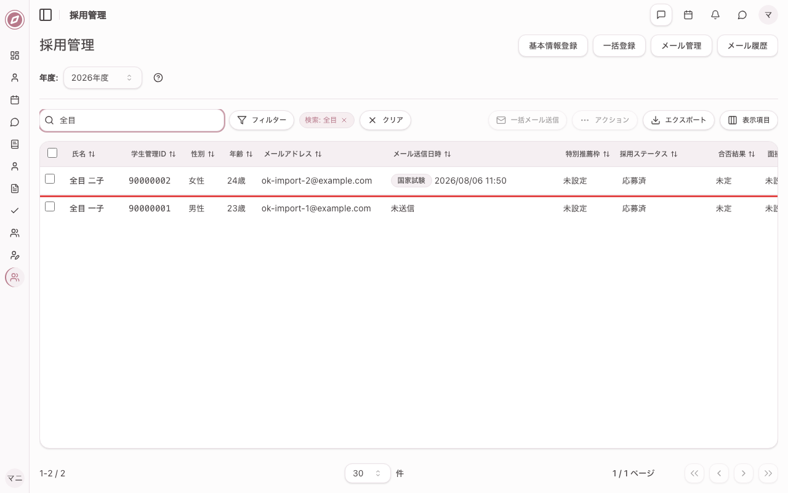Click the 24歳 age cell
The width and height of the screenshot is (788, 493).
[x=236, y=181]
